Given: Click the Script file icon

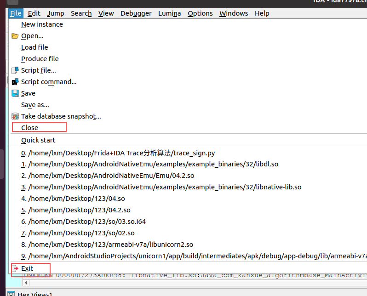Looking at the screenshot, I should pos(15,70).
